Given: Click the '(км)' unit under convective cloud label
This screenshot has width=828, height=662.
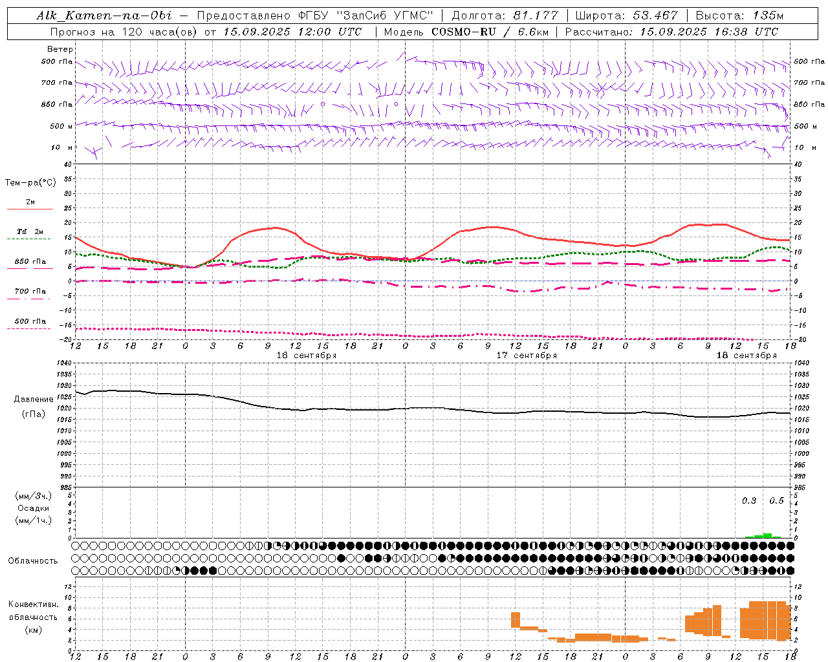Looking at the screenshot, I should [x=33, y=630].
